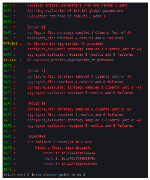The image size is (150, 180).
Task: Click 'Evaluation returned no results' line
Action: pos(66,16)
